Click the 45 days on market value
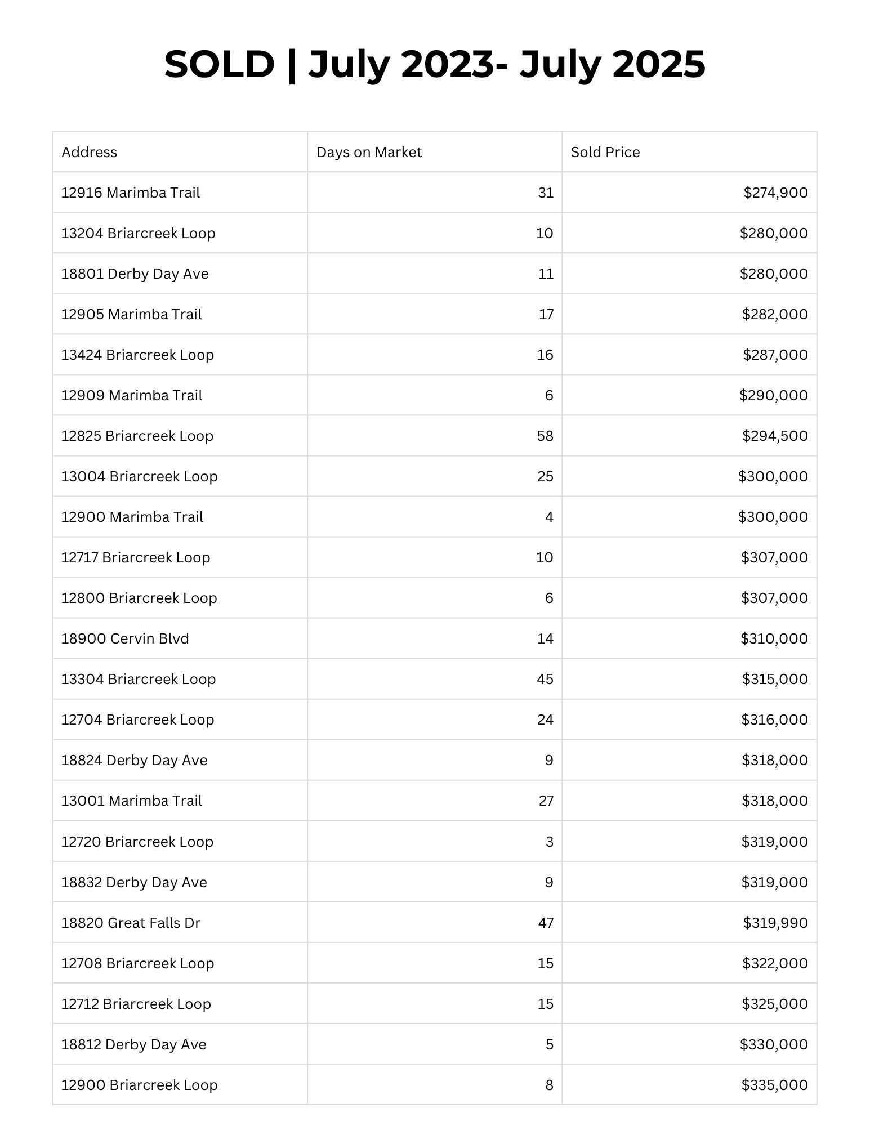 point(545,679)
